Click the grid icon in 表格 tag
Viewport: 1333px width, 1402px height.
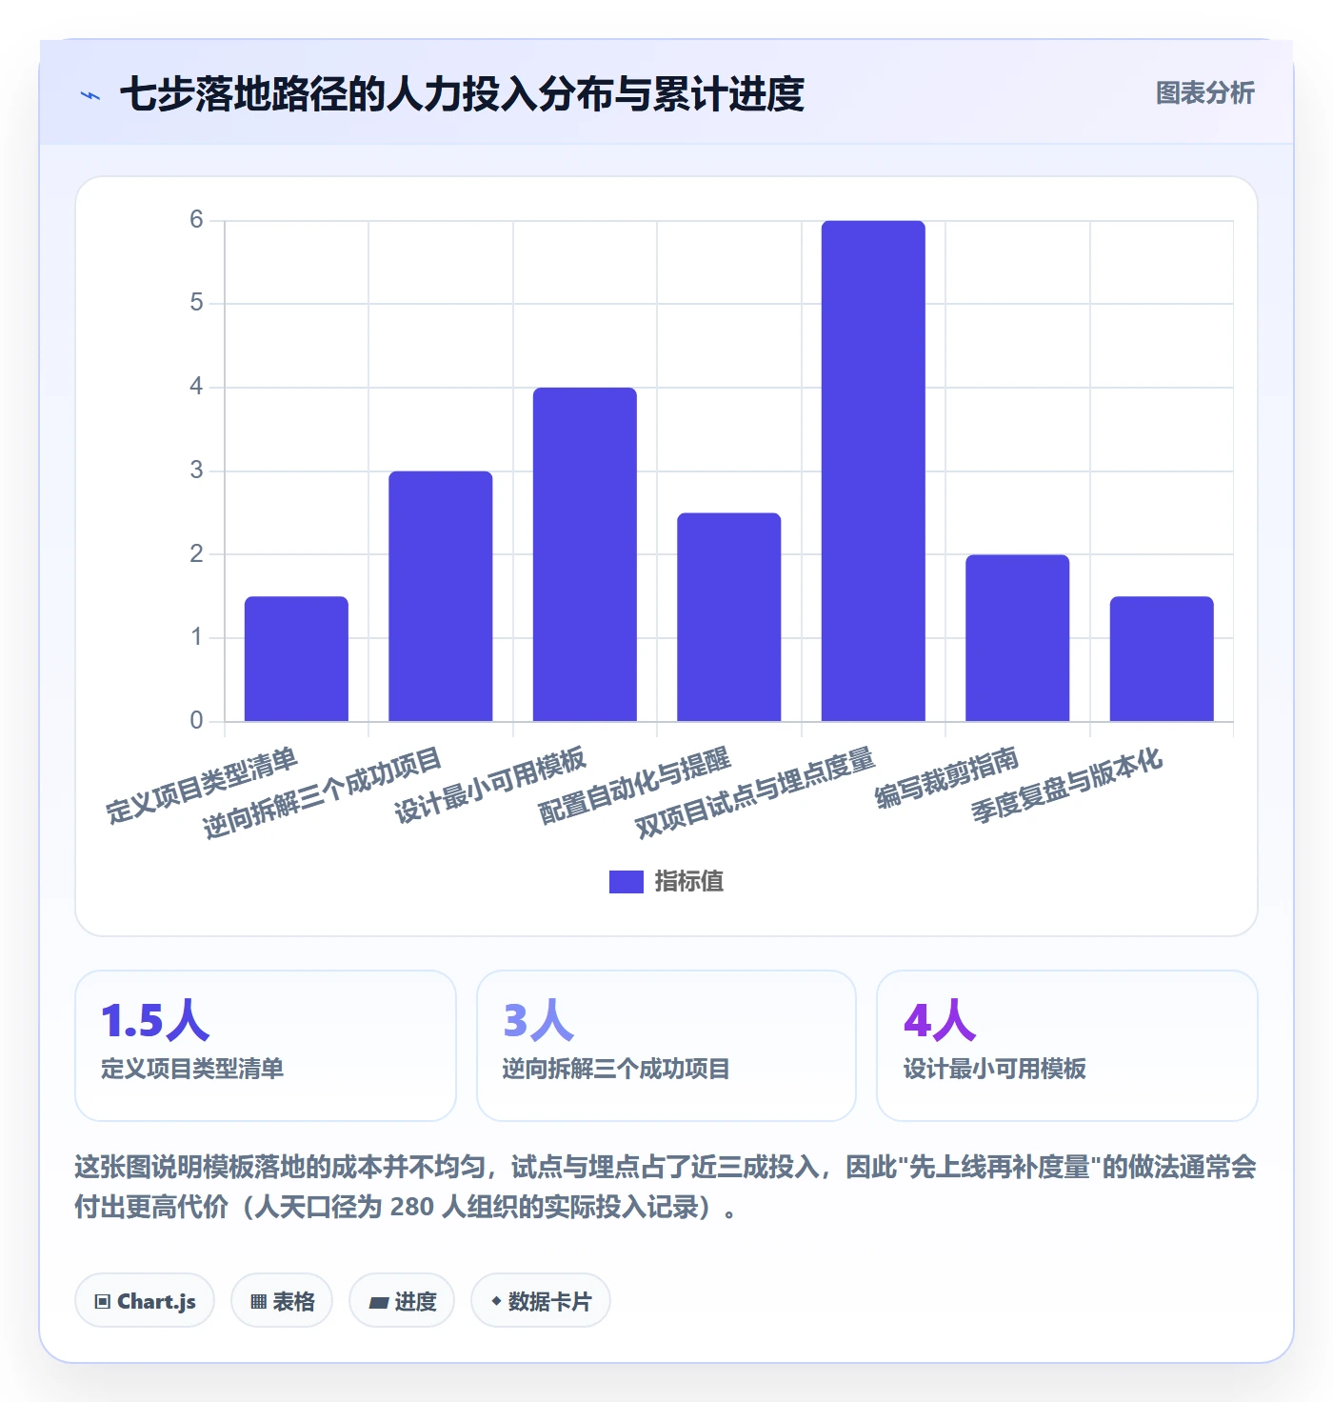258,1302
